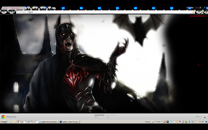This screenshot has width=208, height=130.
Task: Switch to LogMeIn Rescue Technician taskbar window
Action: click(x=48, y=122)
